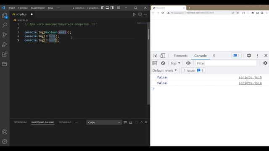Open the Правка menu
The height and width of the screenshot is (151, 269).
(x=23, y=8)
